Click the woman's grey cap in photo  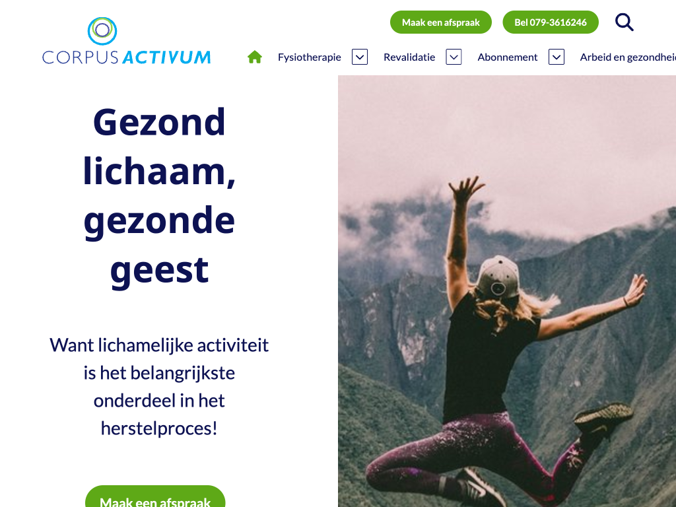tap(499, 277)
